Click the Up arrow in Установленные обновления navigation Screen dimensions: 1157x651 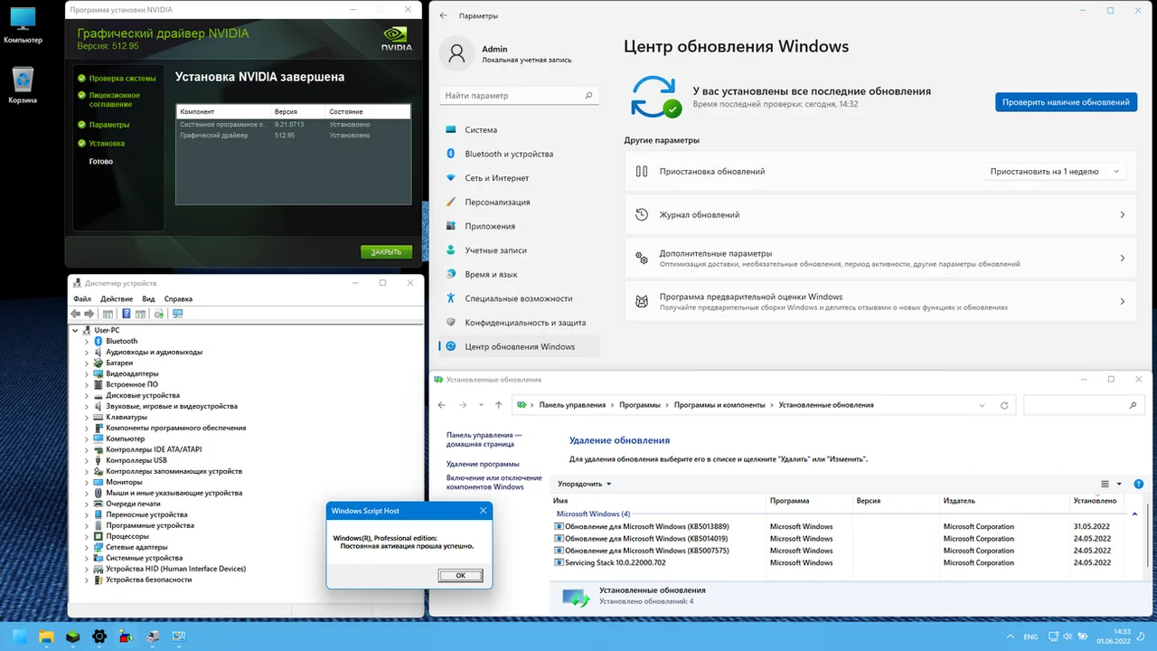pyautogui.click(x=498, y=405)
